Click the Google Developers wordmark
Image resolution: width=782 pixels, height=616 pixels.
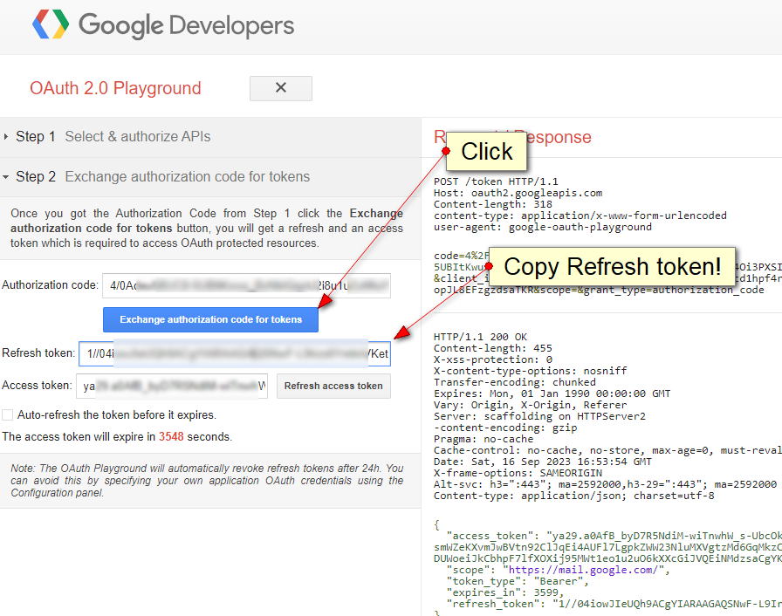pos(186,25)
